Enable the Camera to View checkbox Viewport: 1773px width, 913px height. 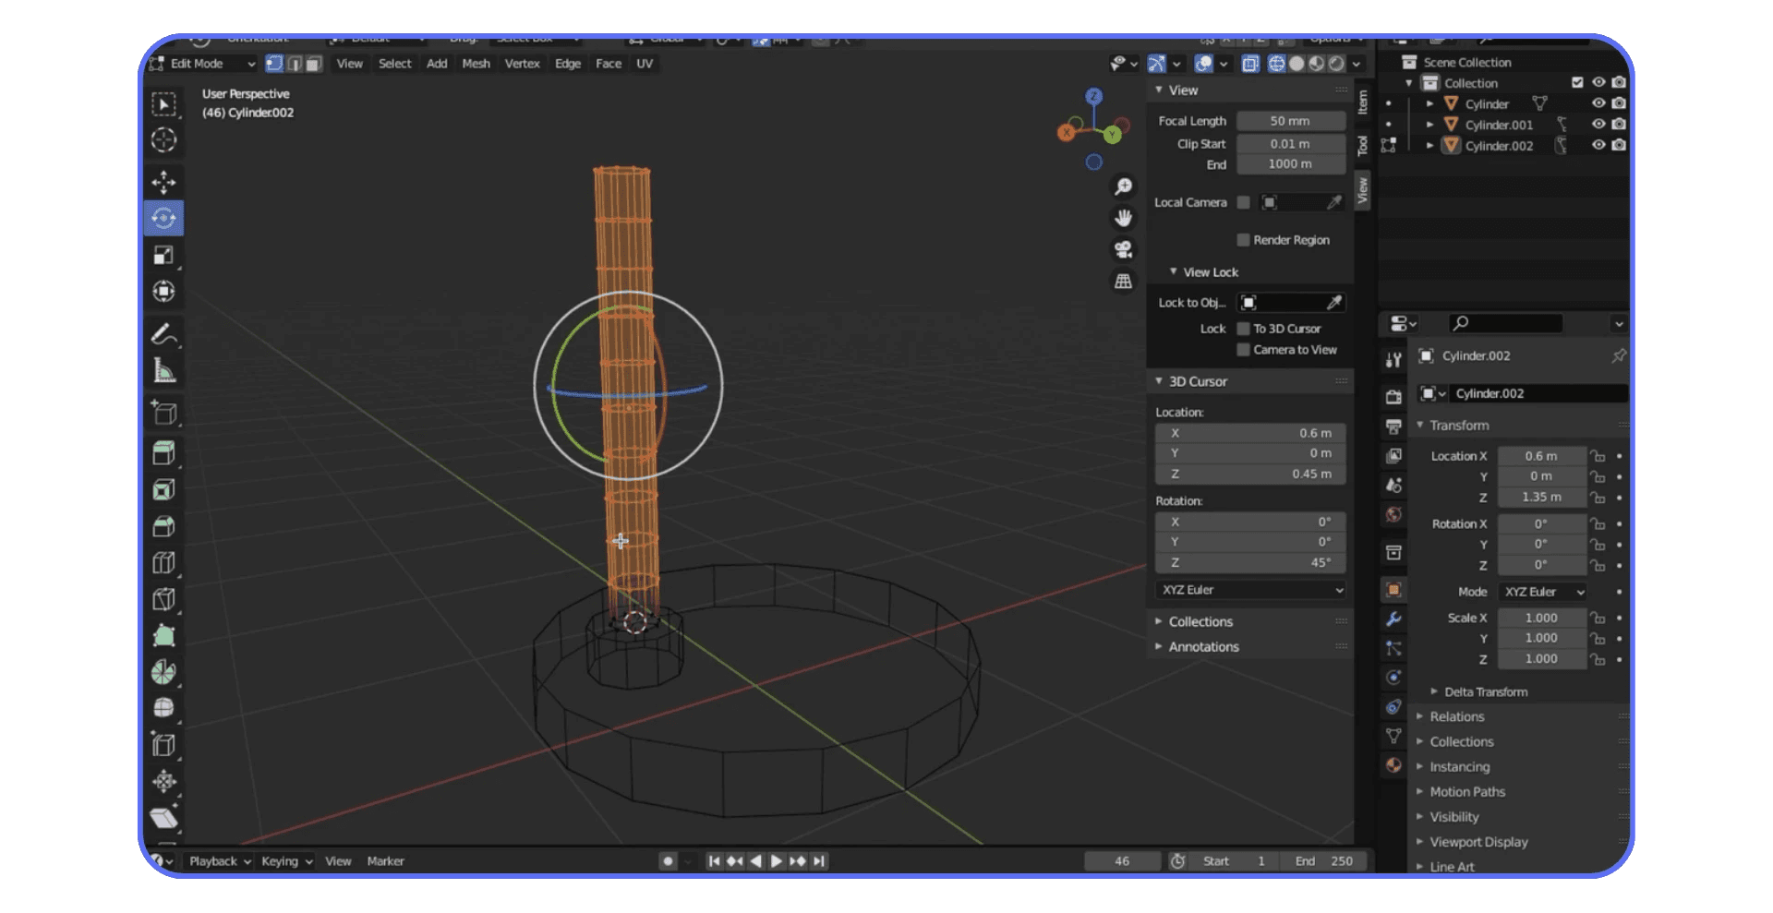coord(1245,349)
